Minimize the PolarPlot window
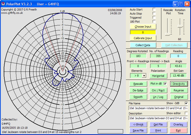 [175, 4]
